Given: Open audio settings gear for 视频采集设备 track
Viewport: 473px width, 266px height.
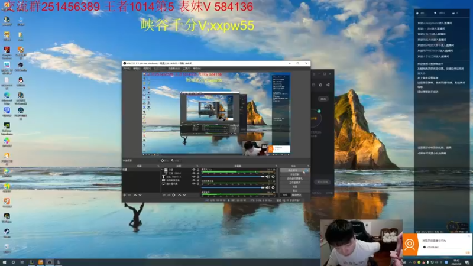Looking at the screenshot, I should pyautogui.click(x=273, y=187).
